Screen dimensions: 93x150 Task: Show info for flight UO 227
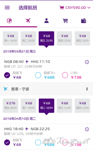[x=87, y=62]
